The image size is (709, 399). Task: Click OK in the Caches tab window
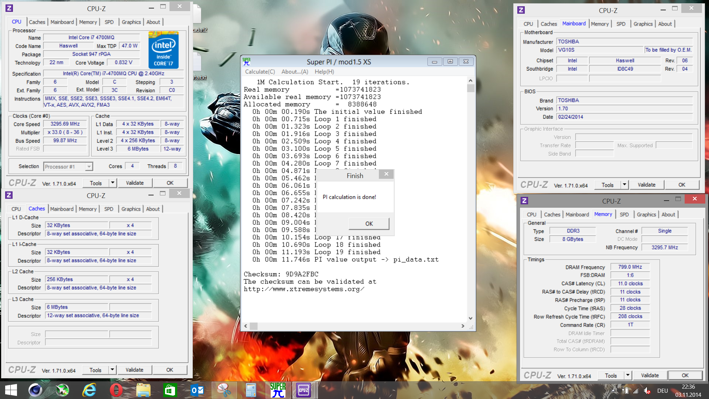point(169,370)
